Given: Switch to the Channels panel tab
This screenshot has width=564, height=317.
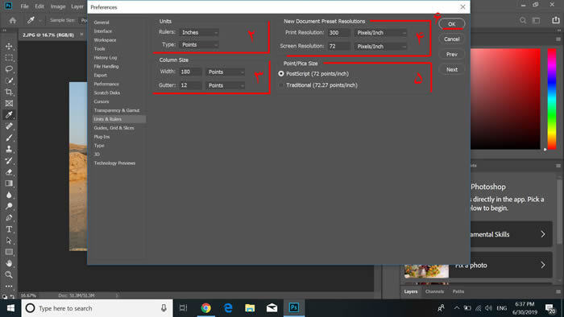Looking at the screenshot, I should (x=434, y=291).
